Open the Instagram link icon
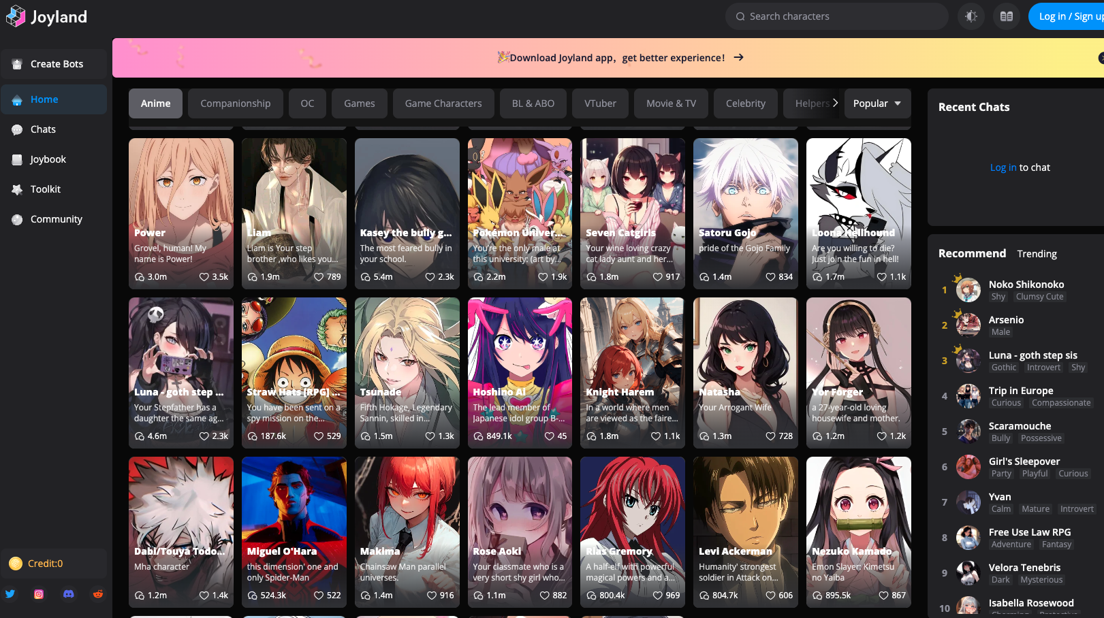 coord(39,594)
